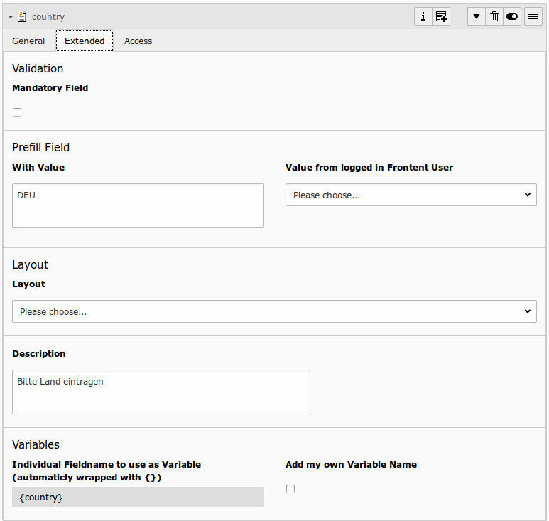Select the Extended tab
The width and height of the screenshot is (549, 521).
coord(85,41)
